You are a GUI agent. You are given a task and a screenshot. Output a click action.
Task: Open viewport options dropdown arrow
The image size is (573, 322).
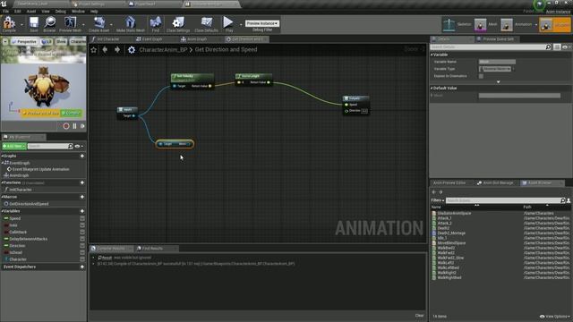[x=5, y=42]
